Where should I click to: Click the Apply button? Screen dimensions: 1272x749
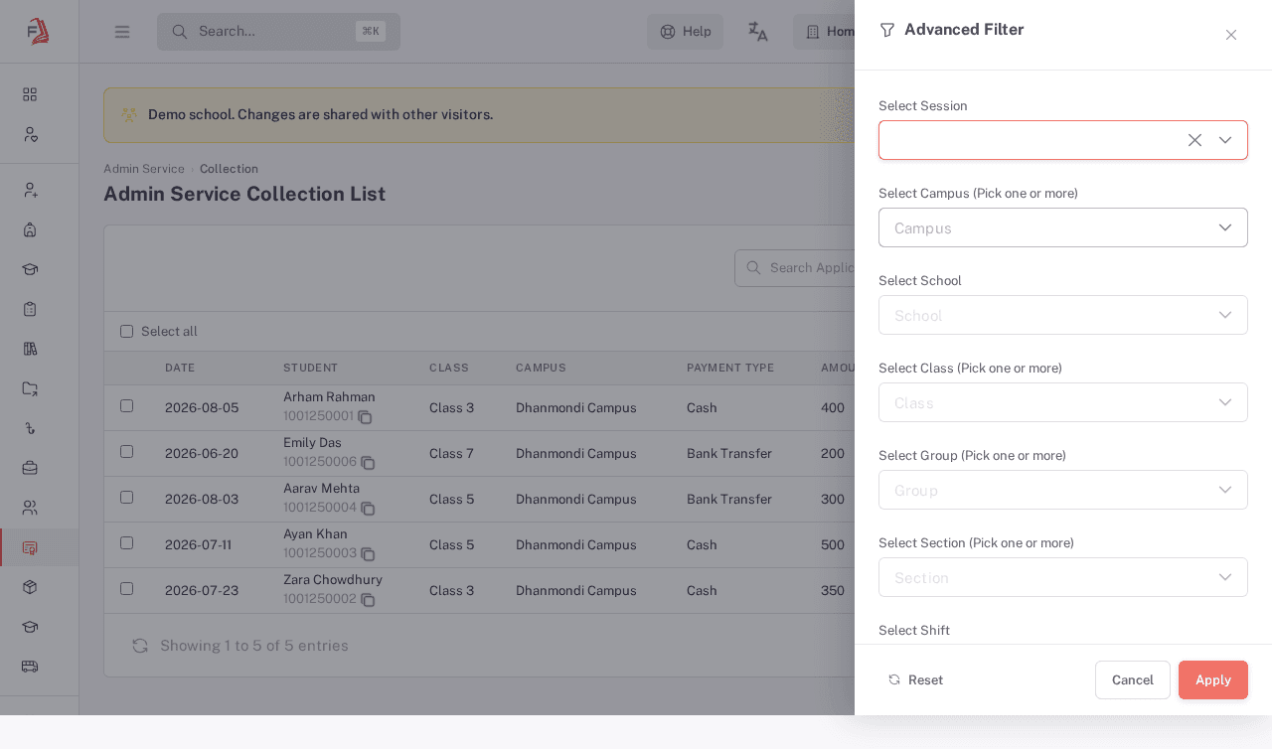(1213, 680)
